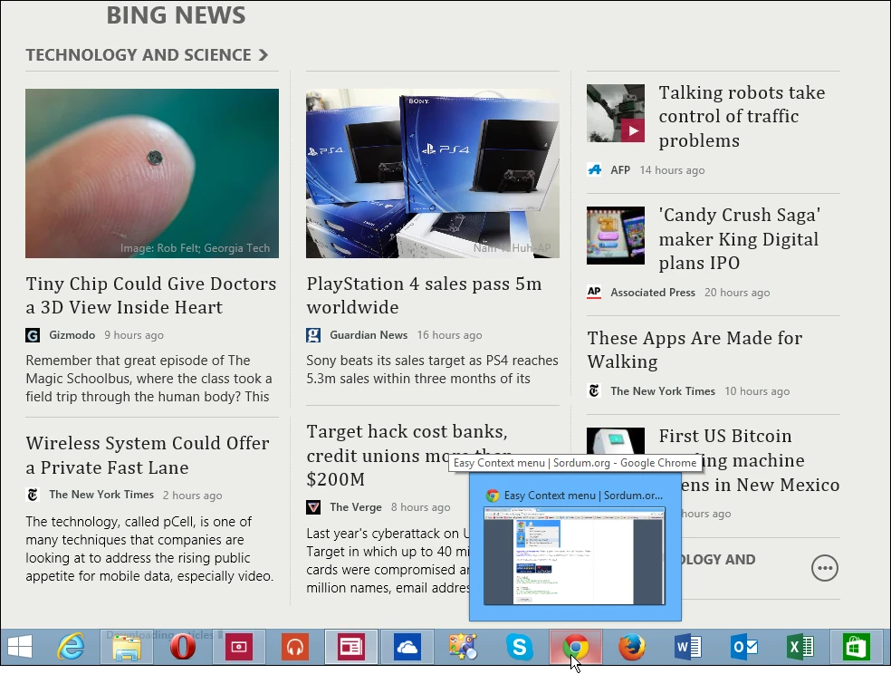Launch Opera browser from the taskbar

(x=182, y=647)
